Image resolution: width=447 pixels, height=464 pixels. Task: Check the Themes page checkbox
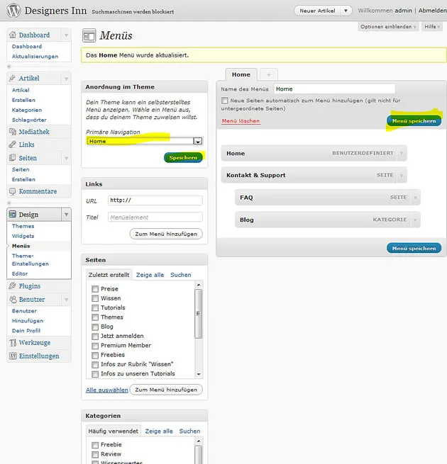[x=95, y=317]
